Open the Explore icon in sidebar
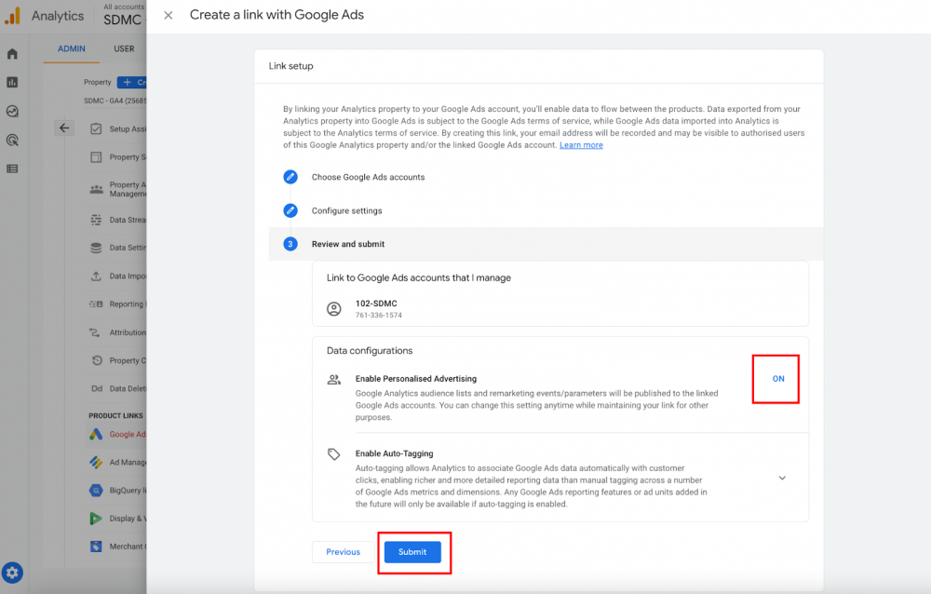The width and height of the screenshot is (931, 594). (12, 111)
